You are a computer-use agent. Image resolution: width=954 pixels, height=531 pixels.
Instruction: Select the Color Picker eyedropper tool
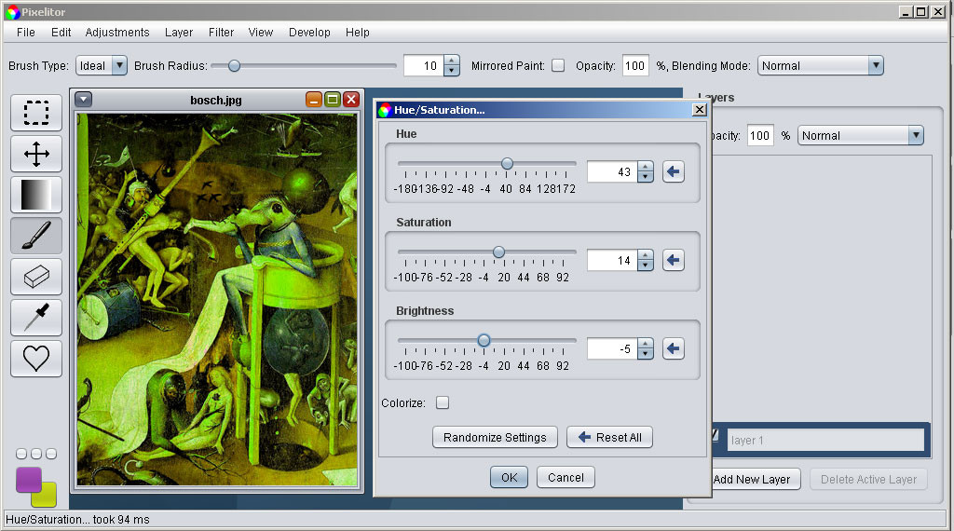click(x=36, y=318)
